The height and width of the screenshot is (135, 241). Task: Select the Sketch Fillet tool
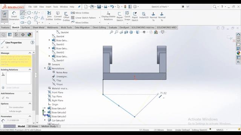coord(36,22)
